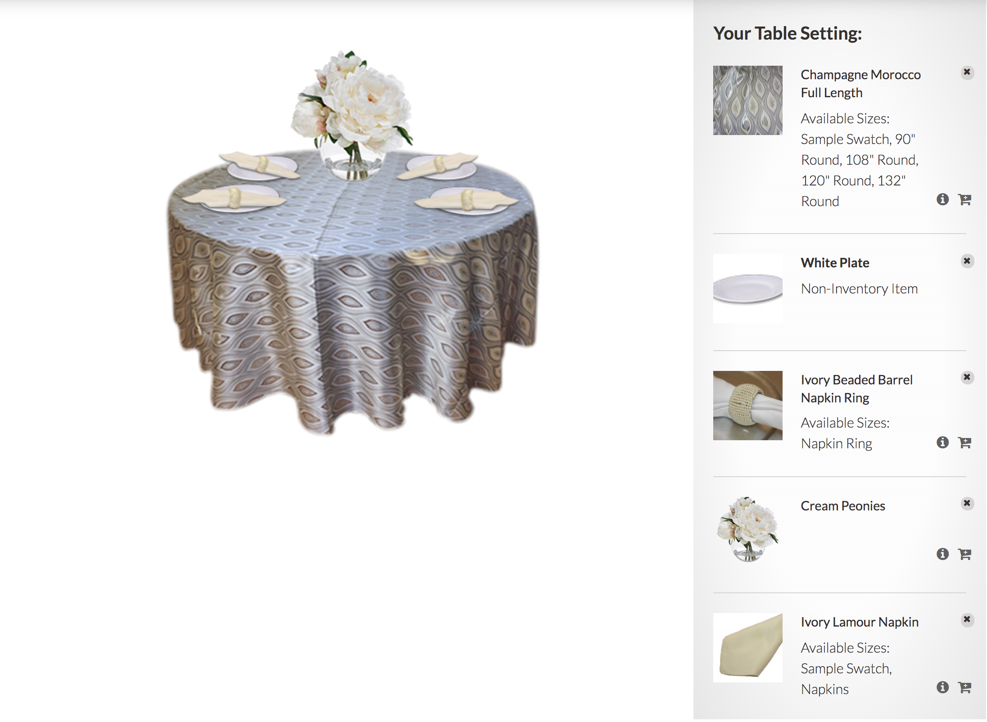Viewport: 987px width, 722px height.
Task: Open info for Ivory Beaded Napkin Ring
Action: click(942, 442)
